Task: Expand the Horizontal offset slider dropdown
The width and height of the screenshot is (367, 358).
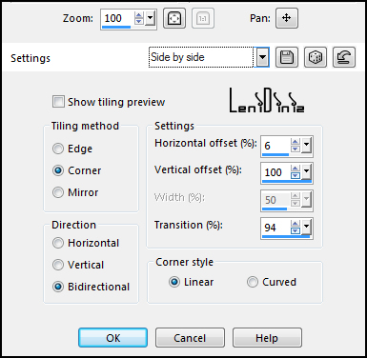Action: 306,146
